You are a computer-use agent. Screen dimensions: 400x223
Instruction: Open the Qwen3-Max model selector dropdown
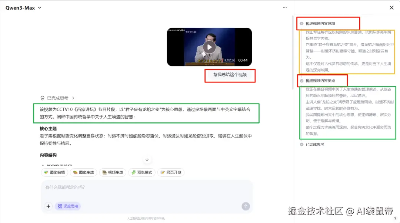23,7
